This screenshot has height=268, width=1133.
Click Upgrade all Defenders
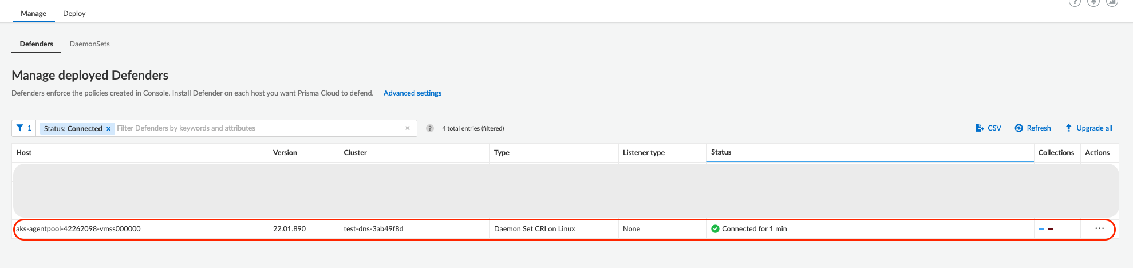click(x=1089, y=128)
